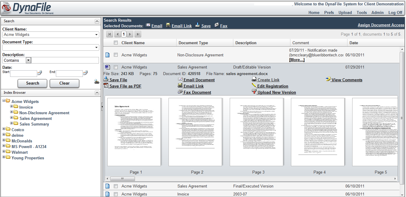Click document icon on Invoice 2003-07 row

[108, 194]
